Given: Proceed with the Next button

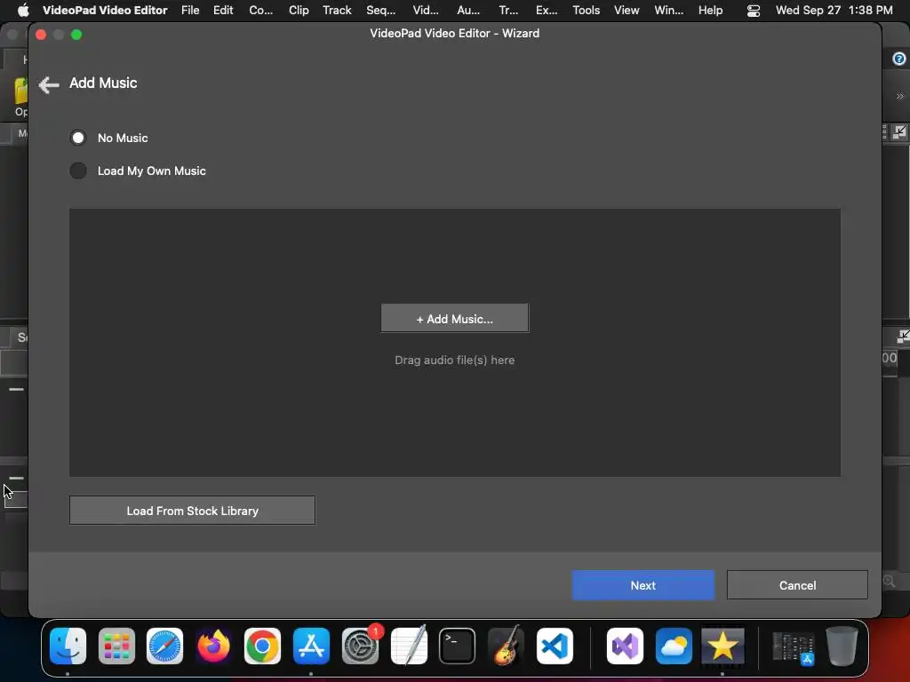Looking at the screenshot, I should (x=643, y=585).
